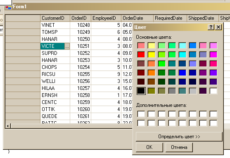The image size is (230, 158).
Task: Select the HILAA customer cell
Action: (55, 88)
